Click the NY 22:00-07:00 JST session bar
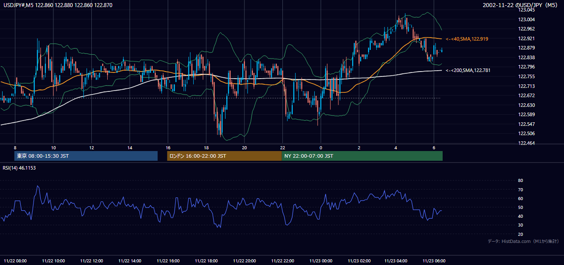 362,156
